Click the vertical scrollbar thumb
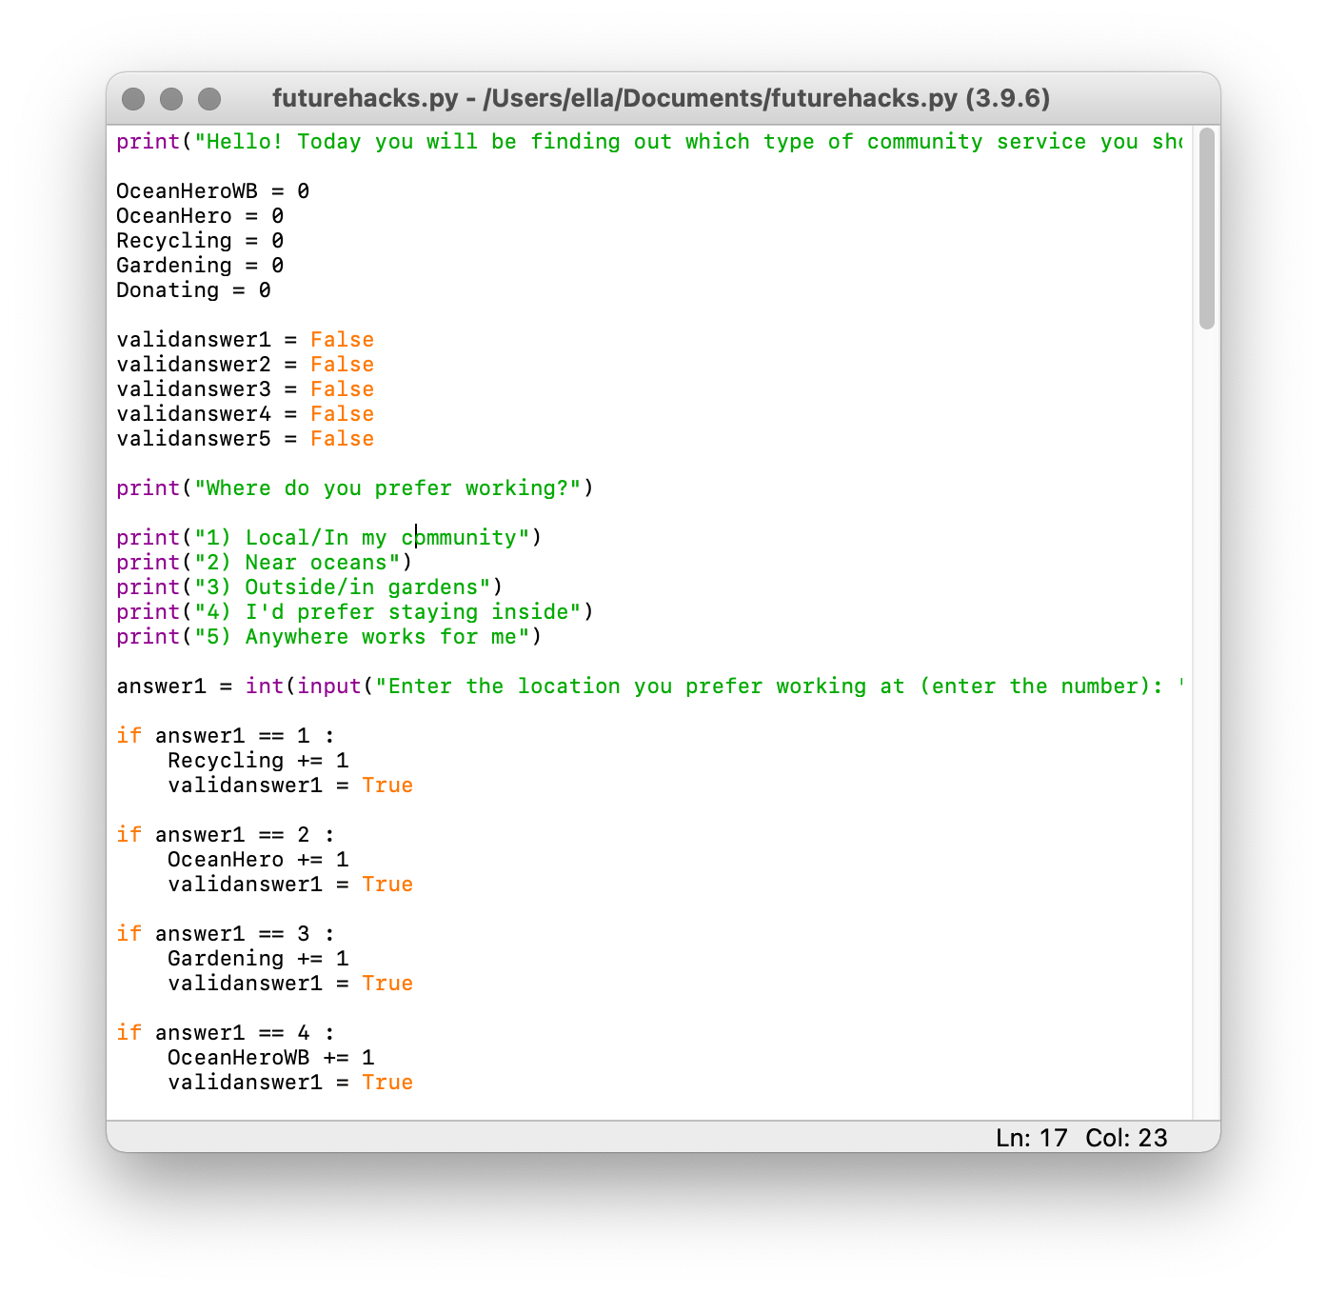Viewport: 1327px width, 1293px height. [1207, 229]
